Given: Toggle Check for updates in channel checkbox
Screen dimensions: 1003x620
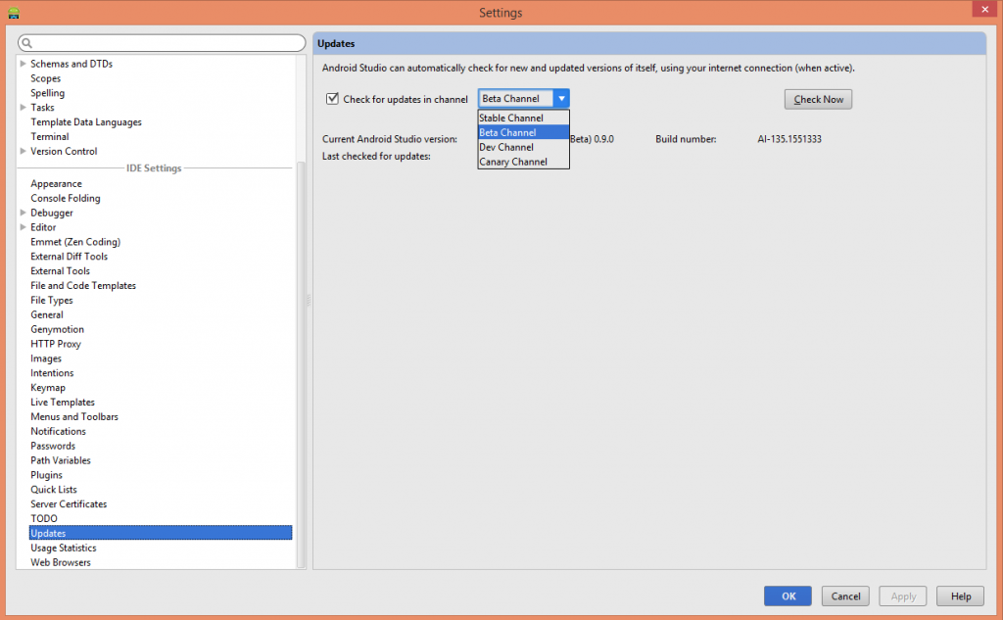Looking at the screenshot, I should click(x=332, y=99).
